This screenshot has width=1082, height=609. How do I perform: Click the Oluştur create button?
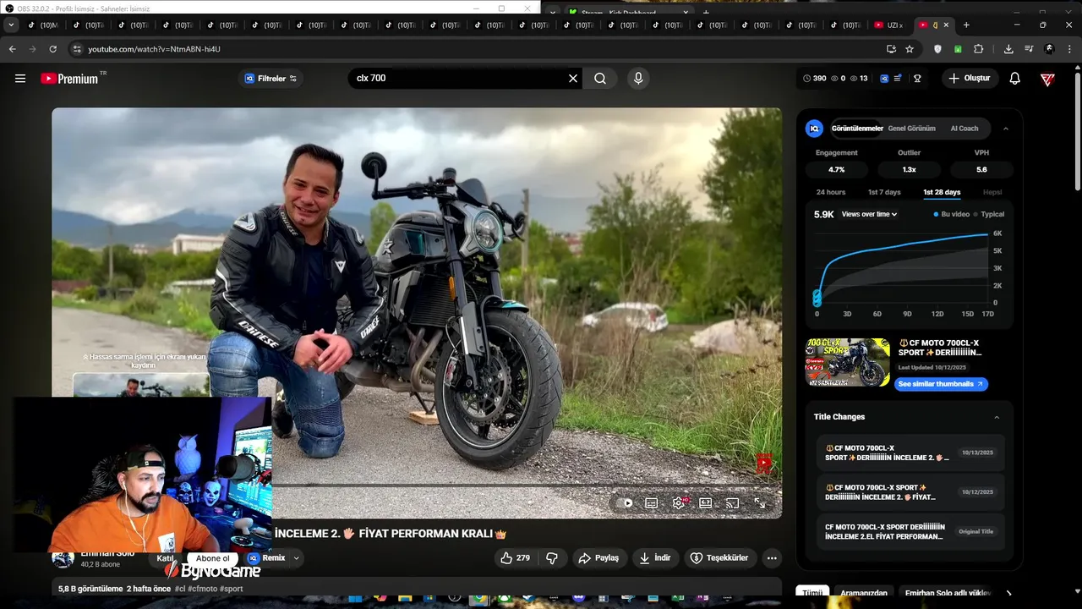970,79
